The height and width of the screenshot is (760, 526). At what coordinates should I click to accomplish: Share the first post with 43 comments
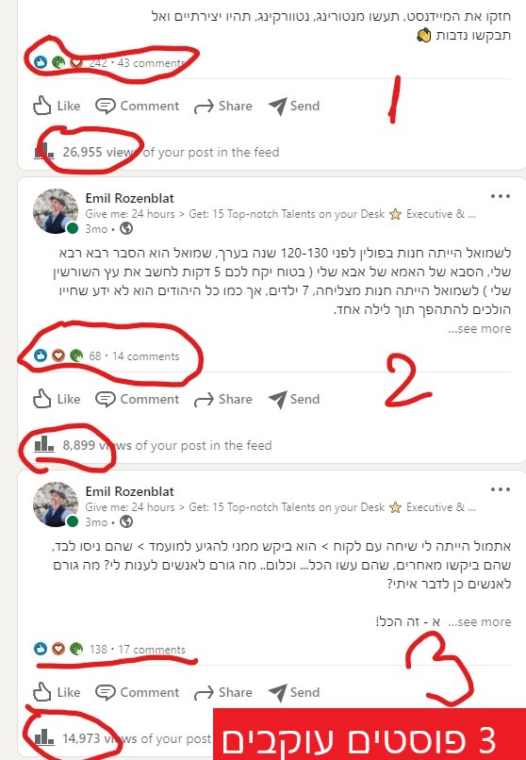click(222, 106)
